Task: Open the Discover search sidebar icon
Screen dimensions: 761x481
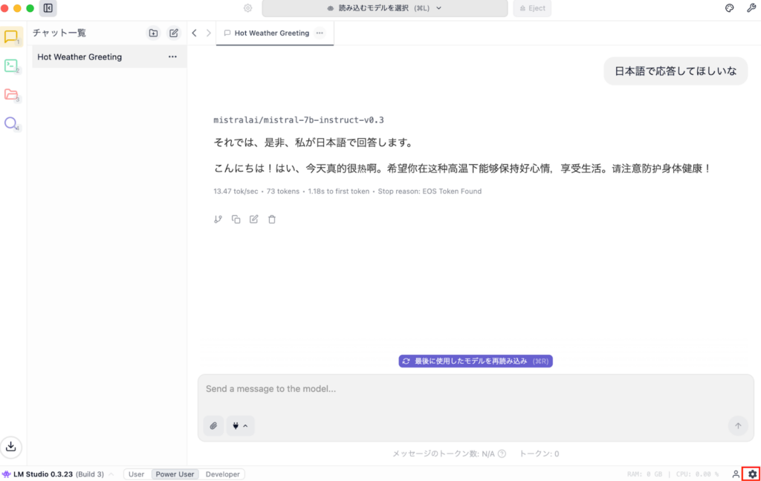Action: coord(12,123)
